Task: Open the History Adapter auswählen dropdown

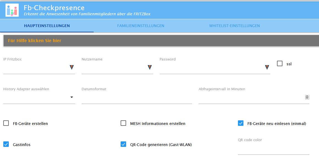Action: coord(39,97)
